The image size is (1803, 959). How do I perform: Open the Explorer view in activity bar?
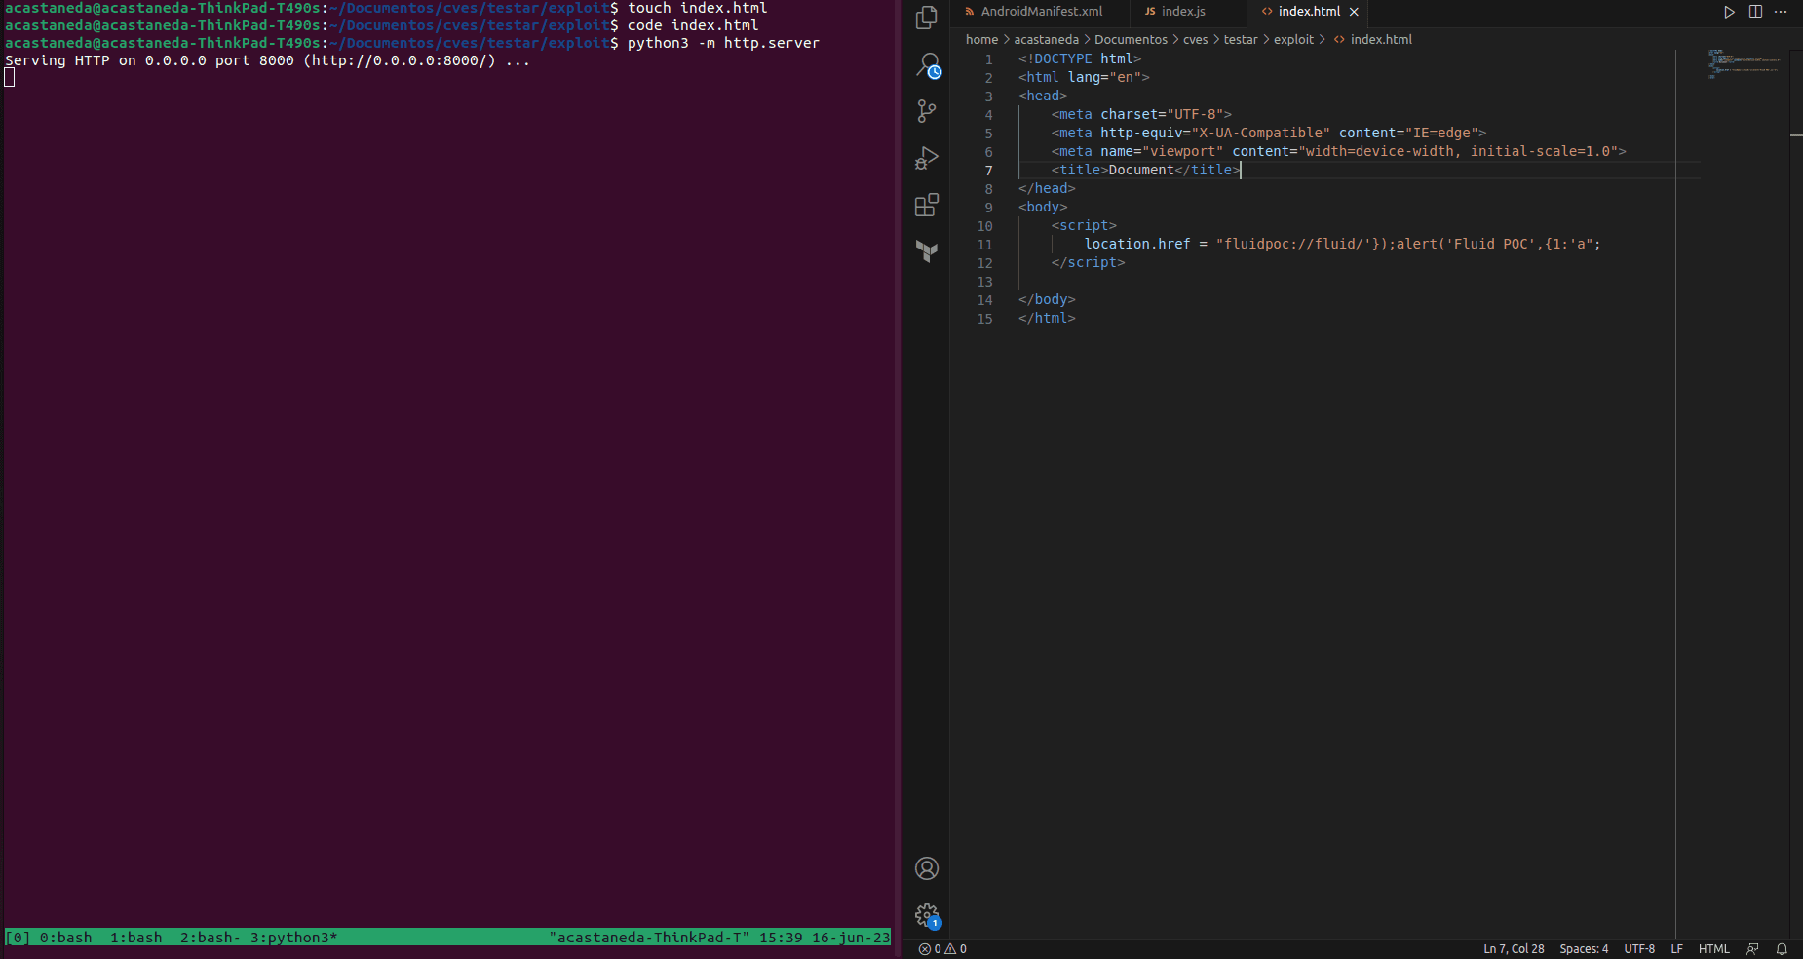(x=927, y=18)
